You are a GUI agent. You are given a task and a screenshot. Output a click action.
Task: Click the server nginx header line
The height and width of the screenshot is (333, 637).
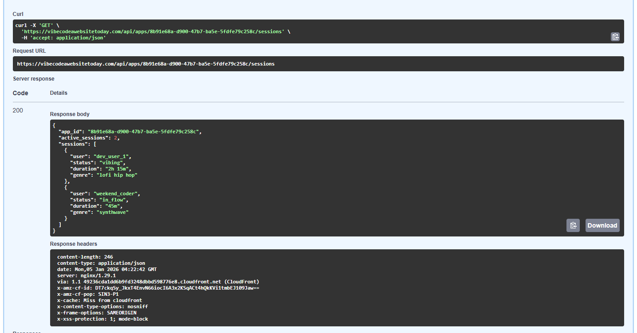click(86, 275)
